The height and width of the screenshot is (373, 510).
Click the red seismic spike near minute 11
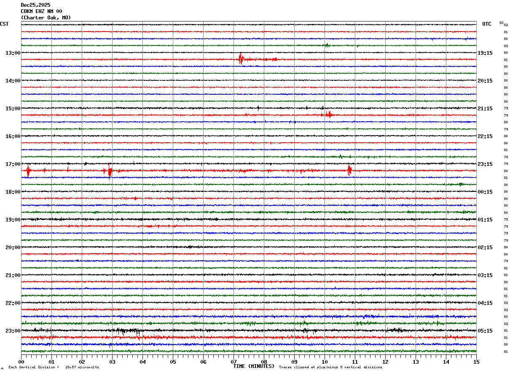349,171
